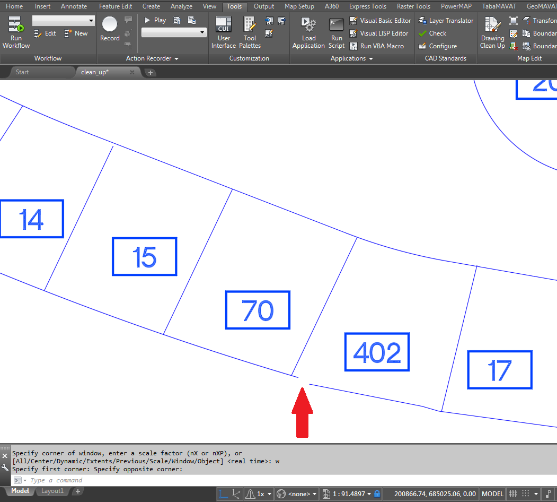Open Tool Palettes
This screenshot has width=557, height=502.
pos(250,32)
